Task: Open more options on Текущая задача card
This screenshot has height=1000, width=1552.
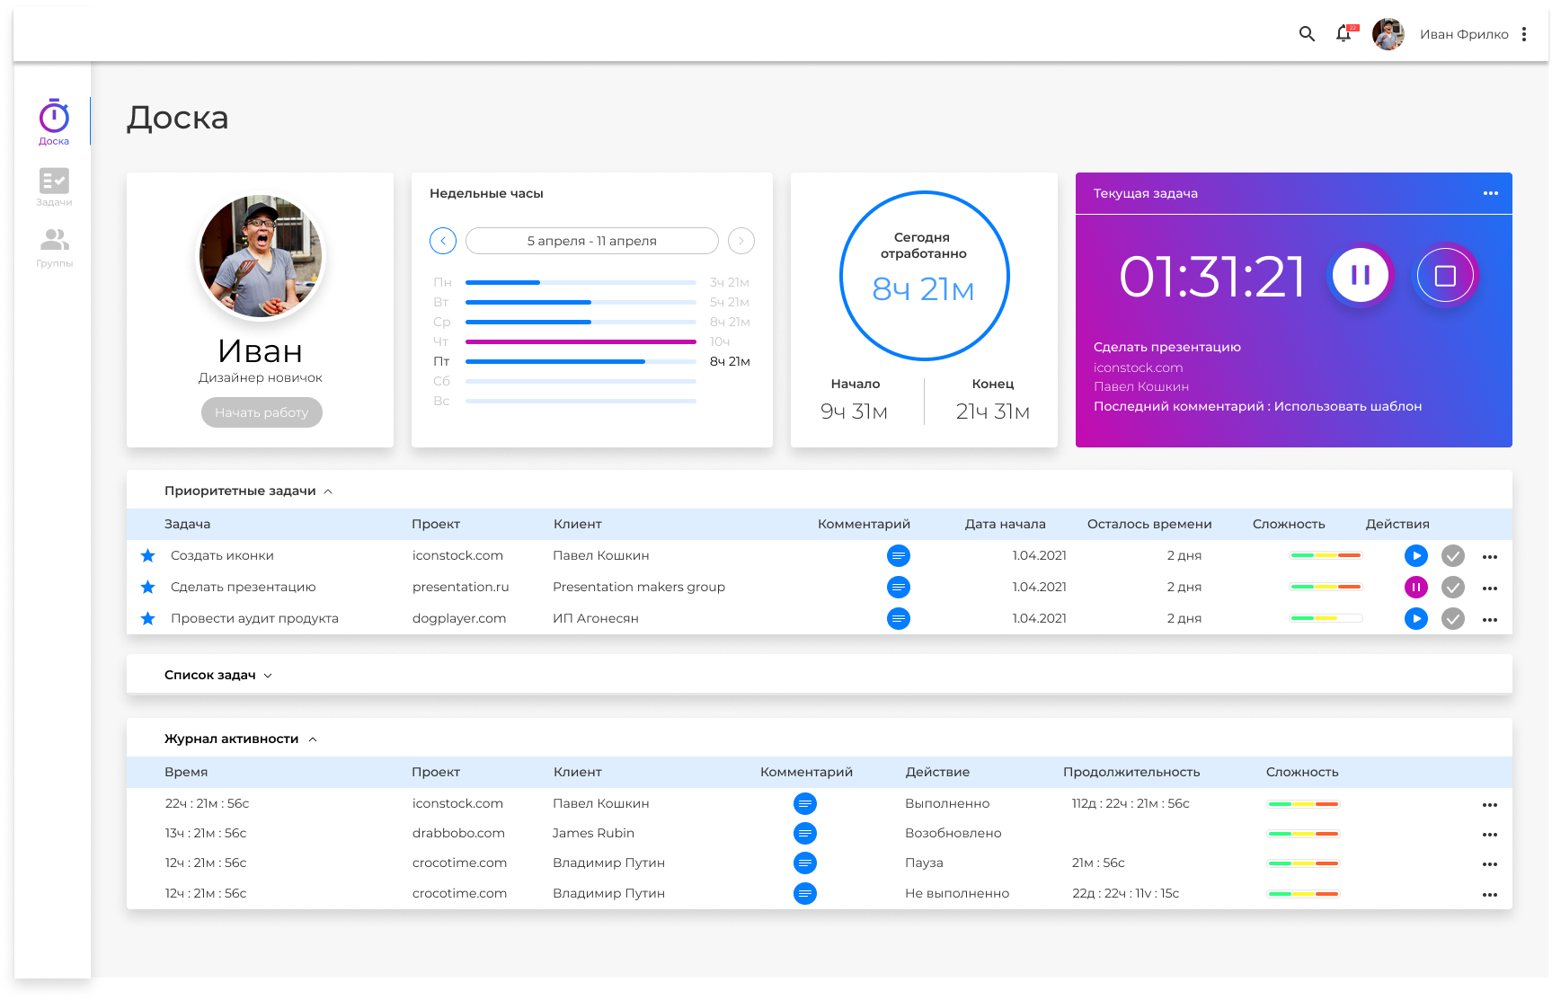Action: [x=1490, y=193]
